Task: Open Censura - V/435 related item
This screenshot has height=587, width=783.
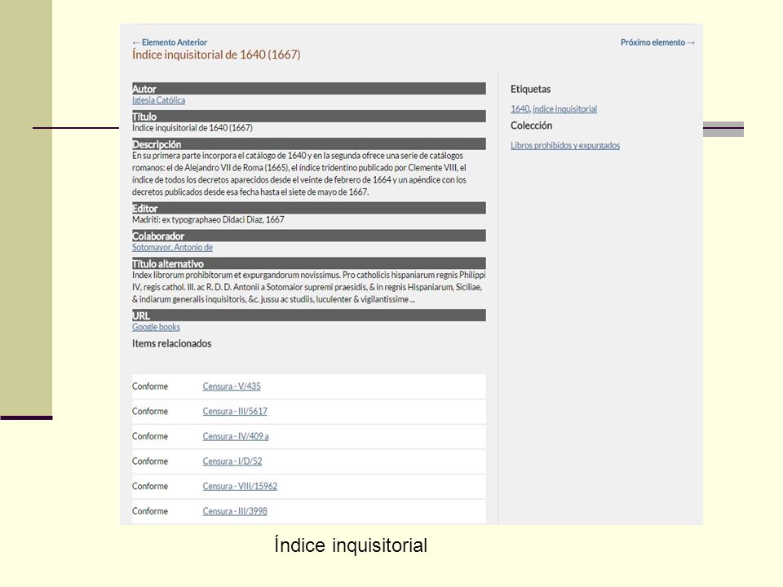Action: (x=232, y=386)
